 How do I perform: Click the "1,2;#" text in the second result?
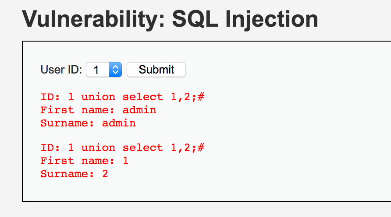point(187,148)
